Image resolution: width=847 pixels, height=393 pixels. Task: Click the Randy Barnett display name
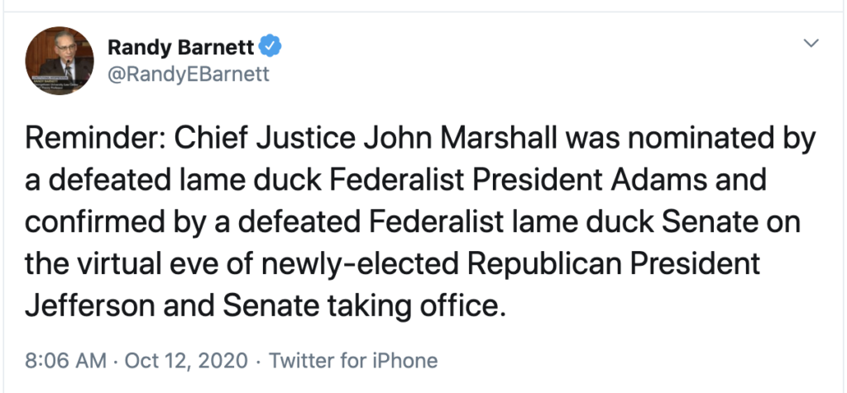pyautogui.click(x=181, y=47)
